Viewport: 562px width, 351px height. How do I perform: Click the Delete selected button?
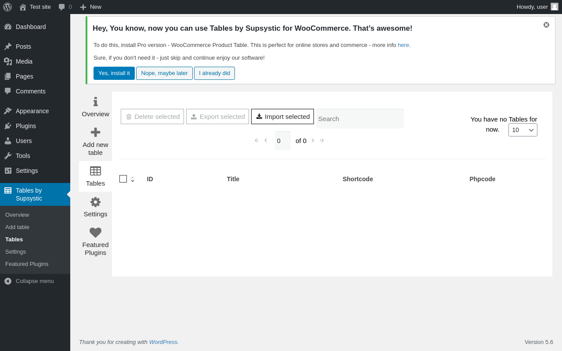pyautogui.click(x=152, y=117)
